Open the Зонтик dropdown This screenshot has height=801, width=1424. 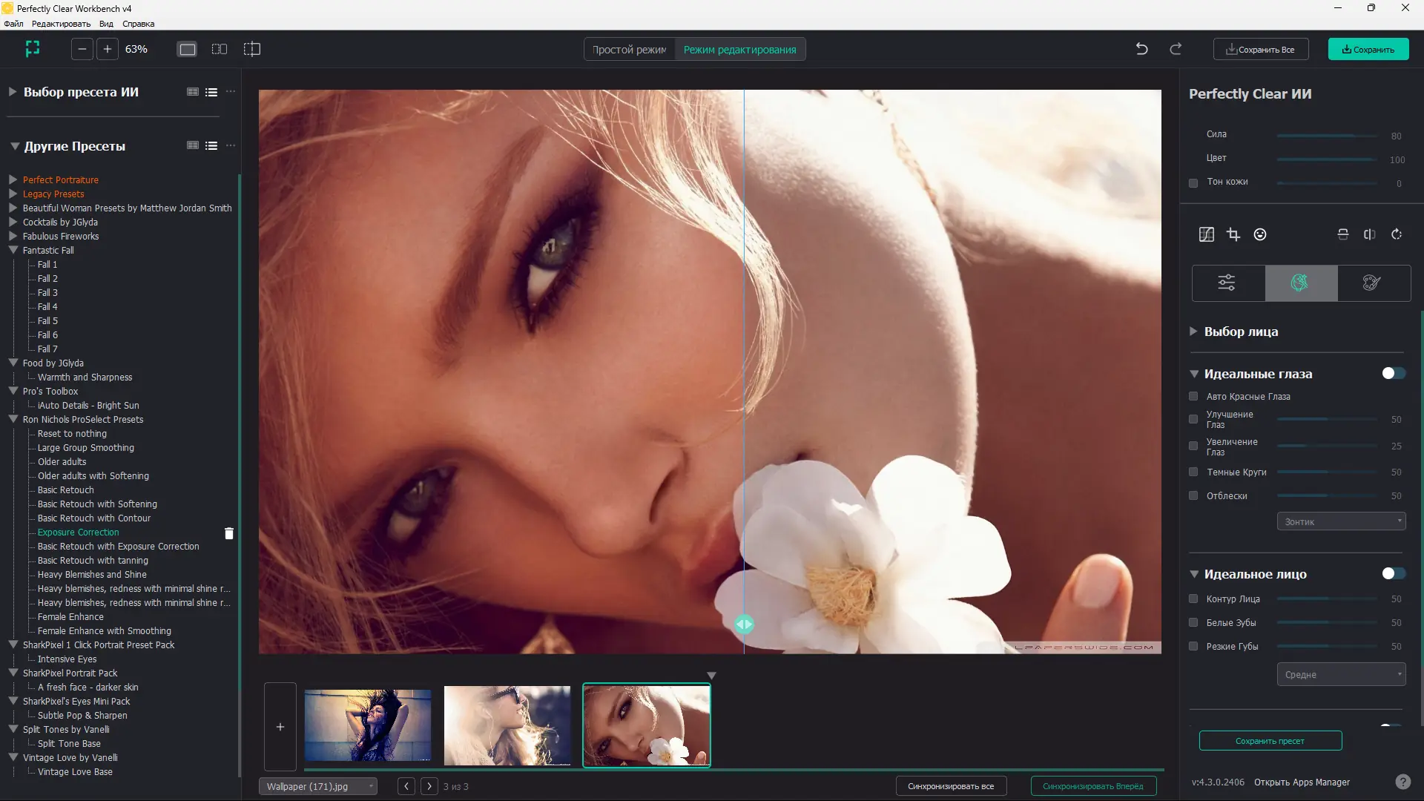click(x=1341, y=521)
